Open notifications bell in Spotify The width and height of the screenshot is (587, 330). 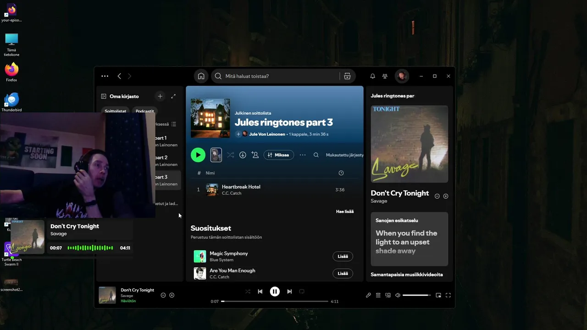(372, 76)
